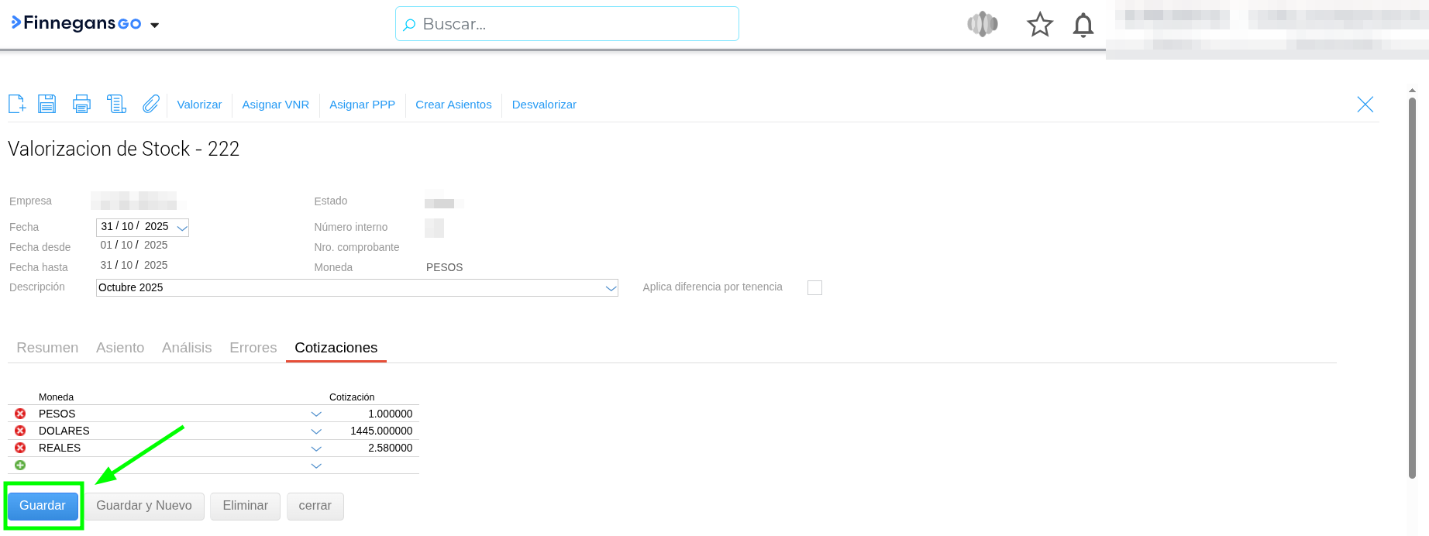Click the vertical scrollbar on the right

point(1412,287)
